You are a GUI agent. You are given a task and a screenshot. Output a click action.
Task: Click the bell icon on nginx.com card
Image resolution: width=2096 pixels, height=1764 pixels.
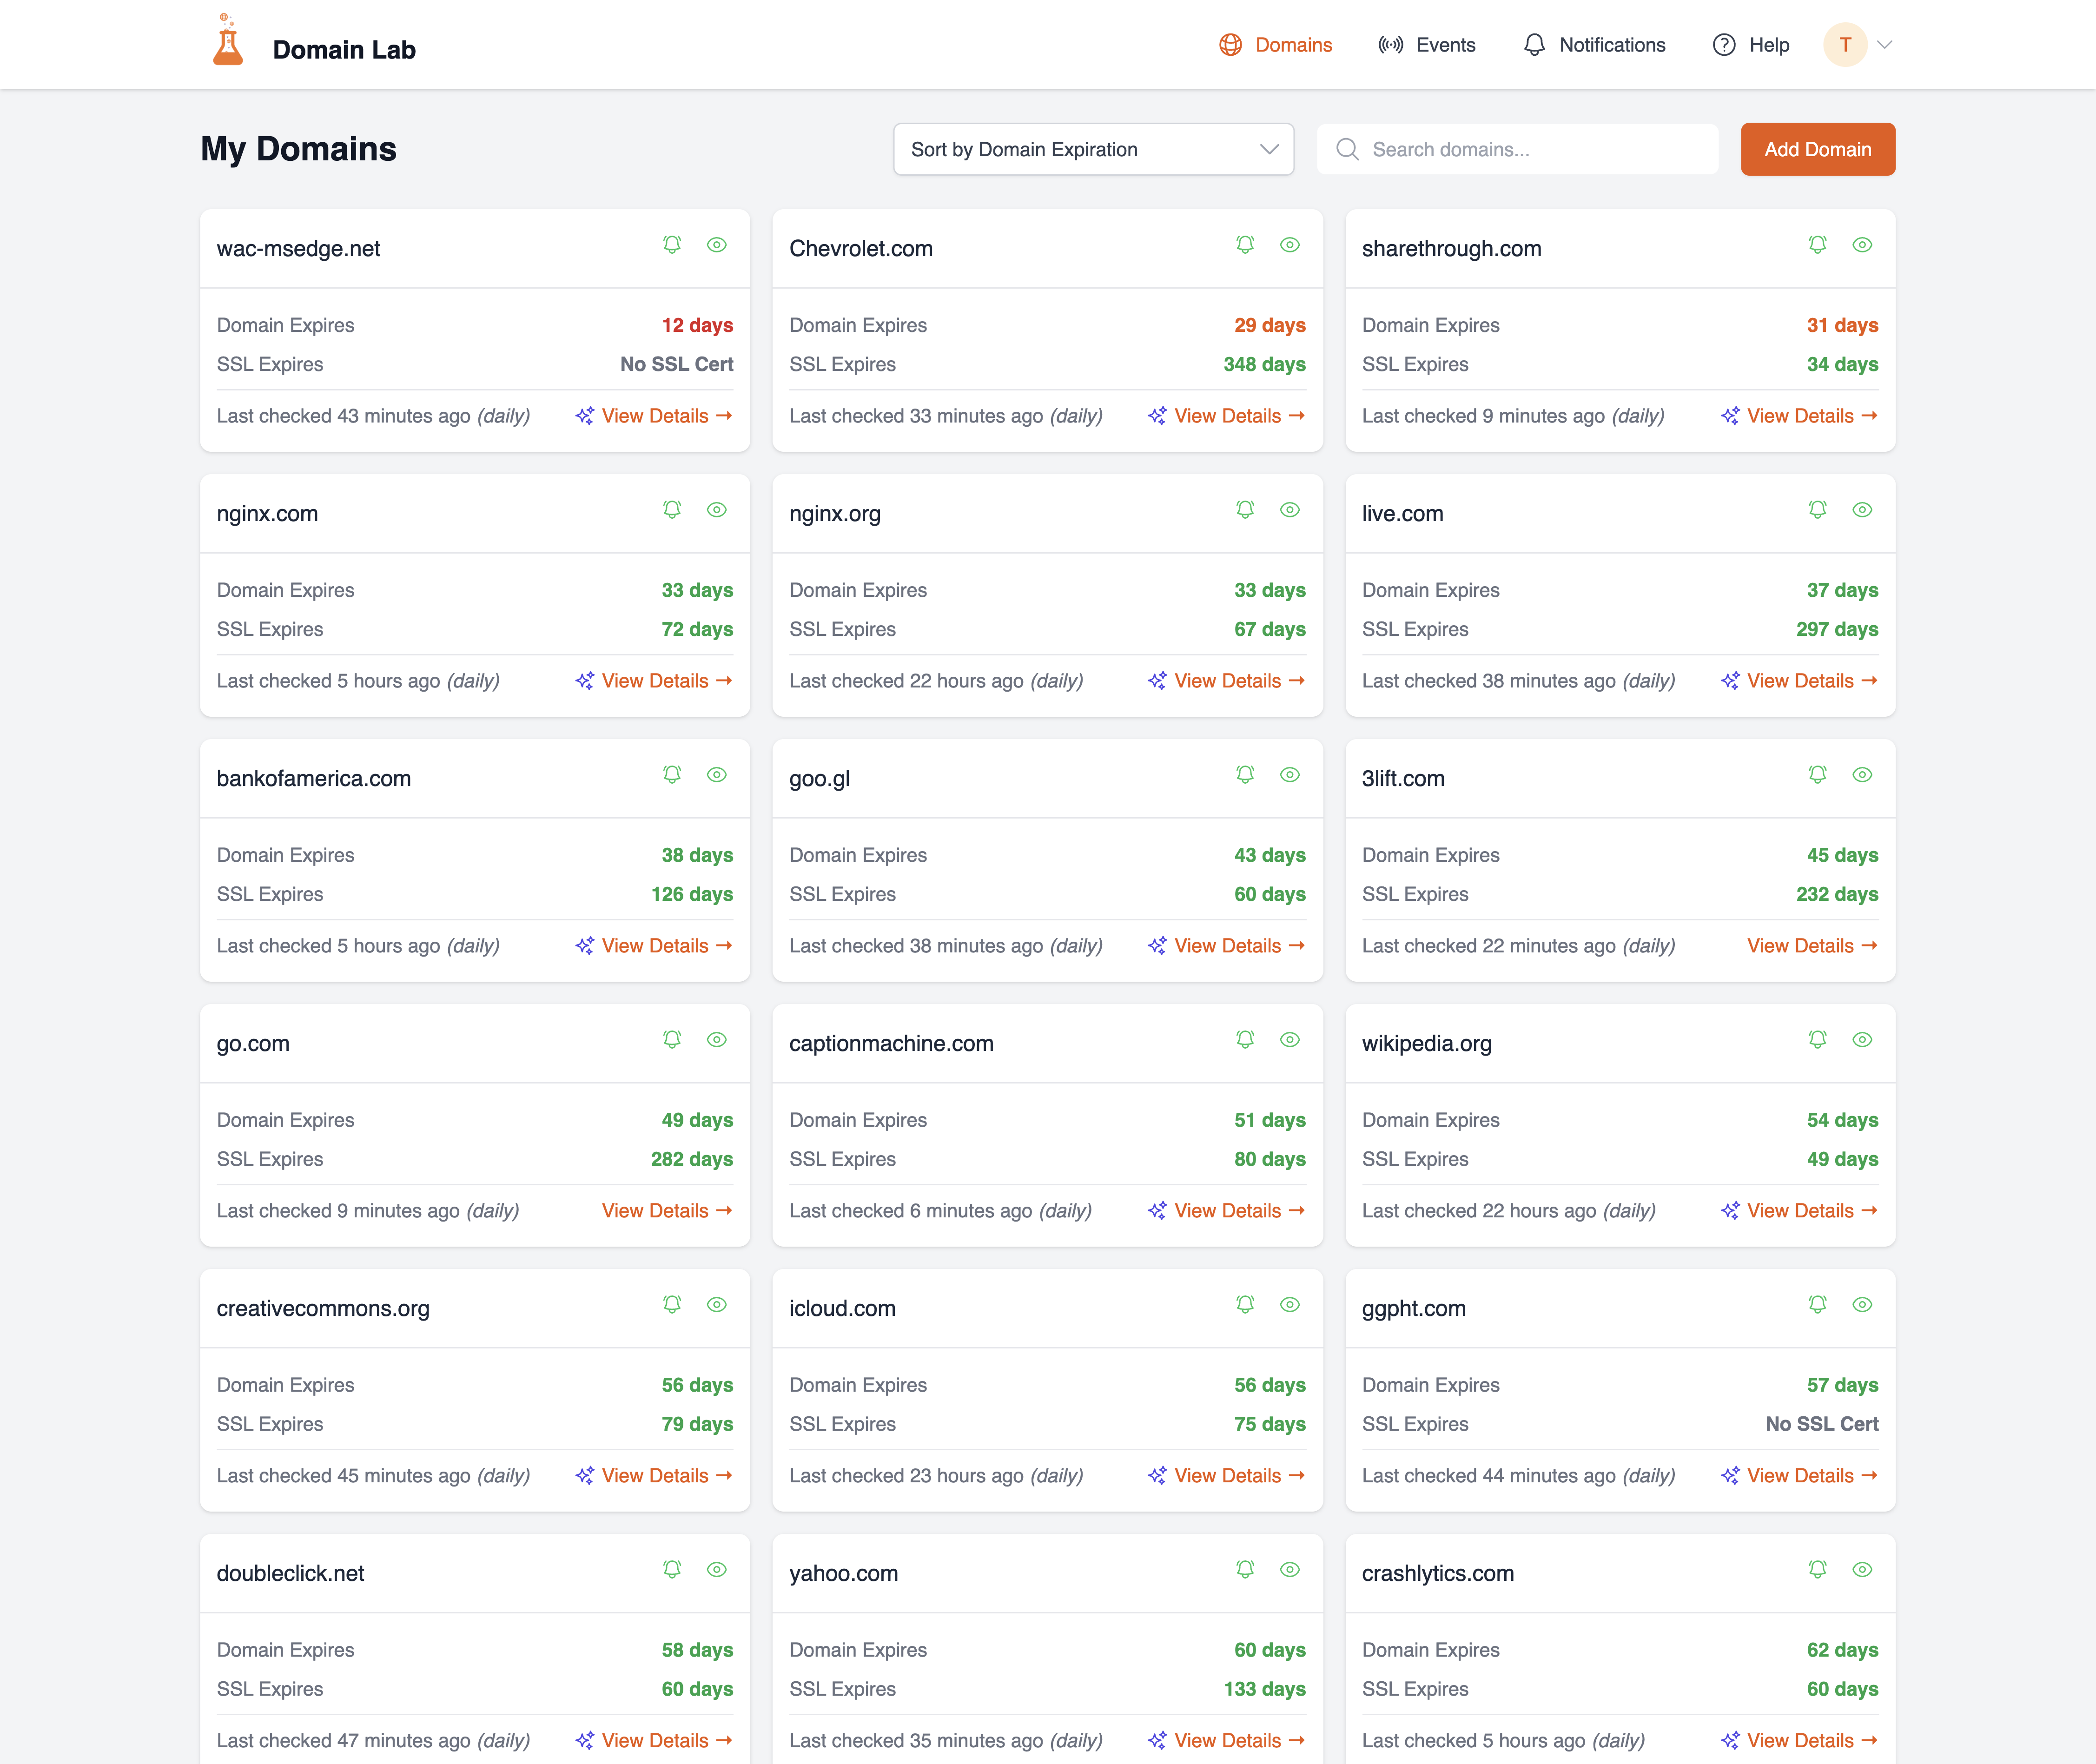(672, 509)
